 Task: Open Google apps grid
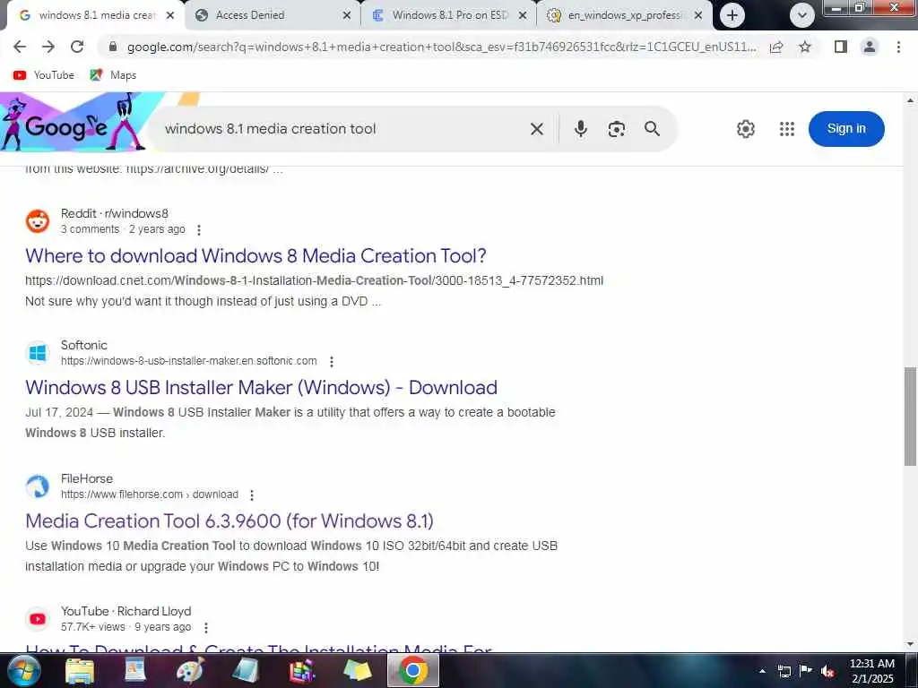tap(787, 129)
